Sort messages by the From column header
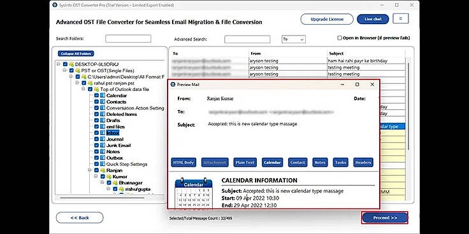Screen dimensions: 469x234 click(x=288, y=53)
